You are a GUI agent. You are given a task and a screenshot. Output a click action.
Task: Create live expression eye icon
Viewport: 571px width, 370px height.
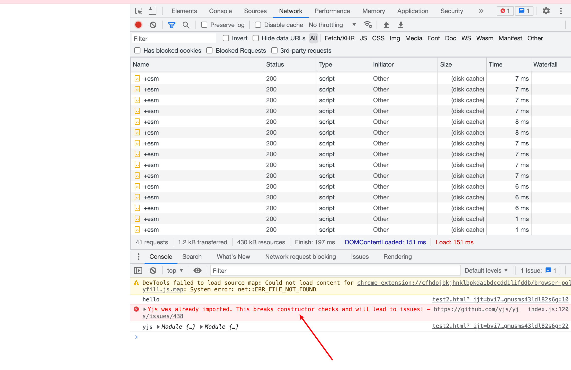(x=197, y=270)
